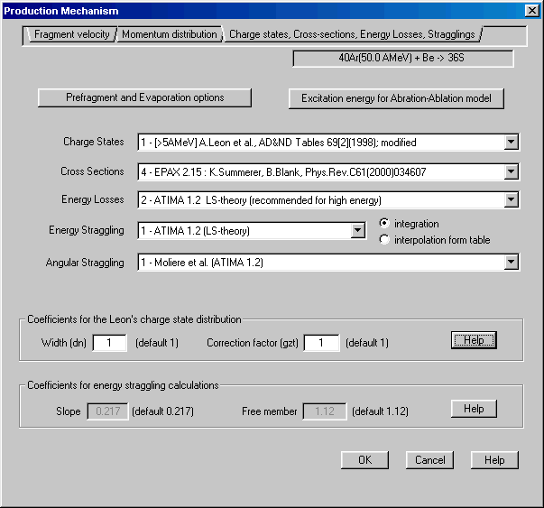Cancel the Production Mechanism dialog

coord(429,460)
